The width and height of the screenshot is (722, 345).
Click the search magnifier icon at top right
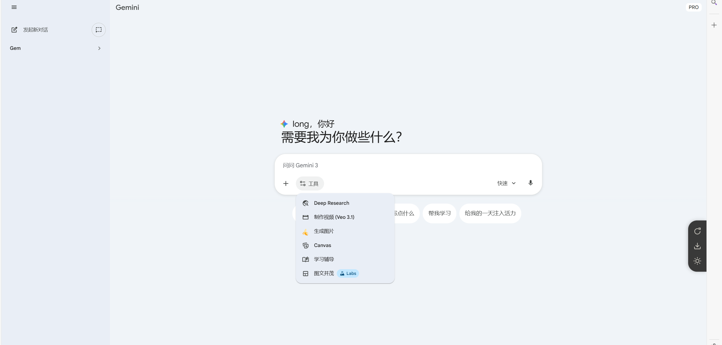[714, 3]
